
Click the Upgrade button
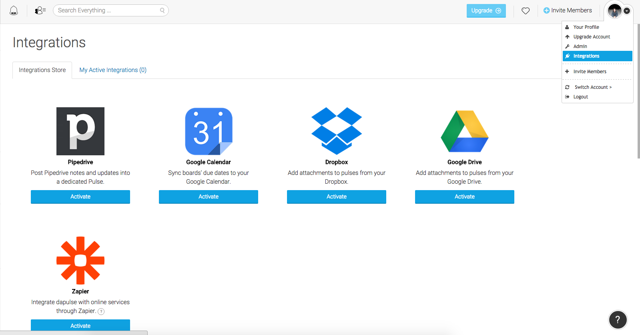pyautogui.click(x=486, y=11)
